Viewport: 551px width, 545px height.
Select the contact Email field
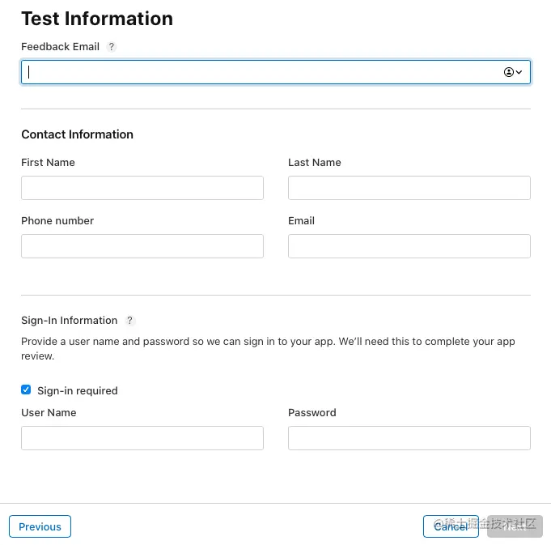point(409,246)
